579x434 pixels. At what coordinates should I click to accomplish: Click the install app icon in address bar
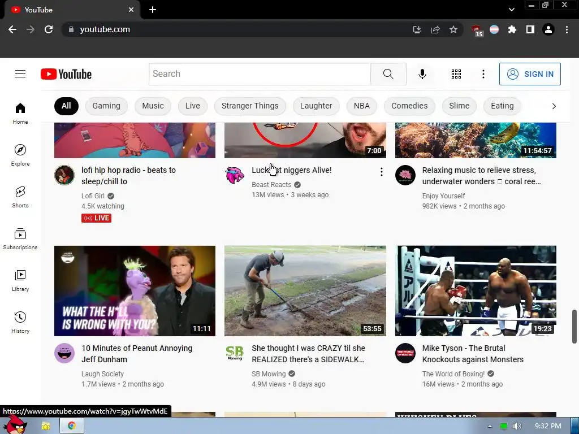[x=417, y=29]
